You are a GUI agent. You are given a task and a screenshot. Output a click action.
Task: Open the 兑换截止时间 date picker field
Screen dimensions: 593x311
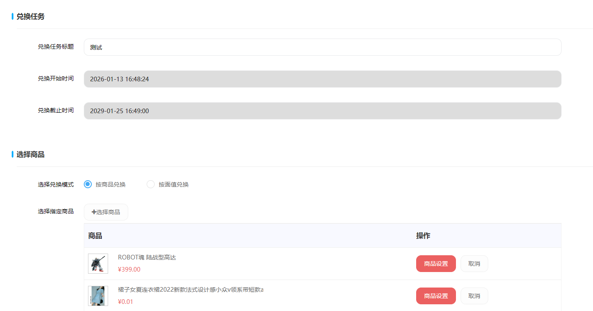(251, 111)
